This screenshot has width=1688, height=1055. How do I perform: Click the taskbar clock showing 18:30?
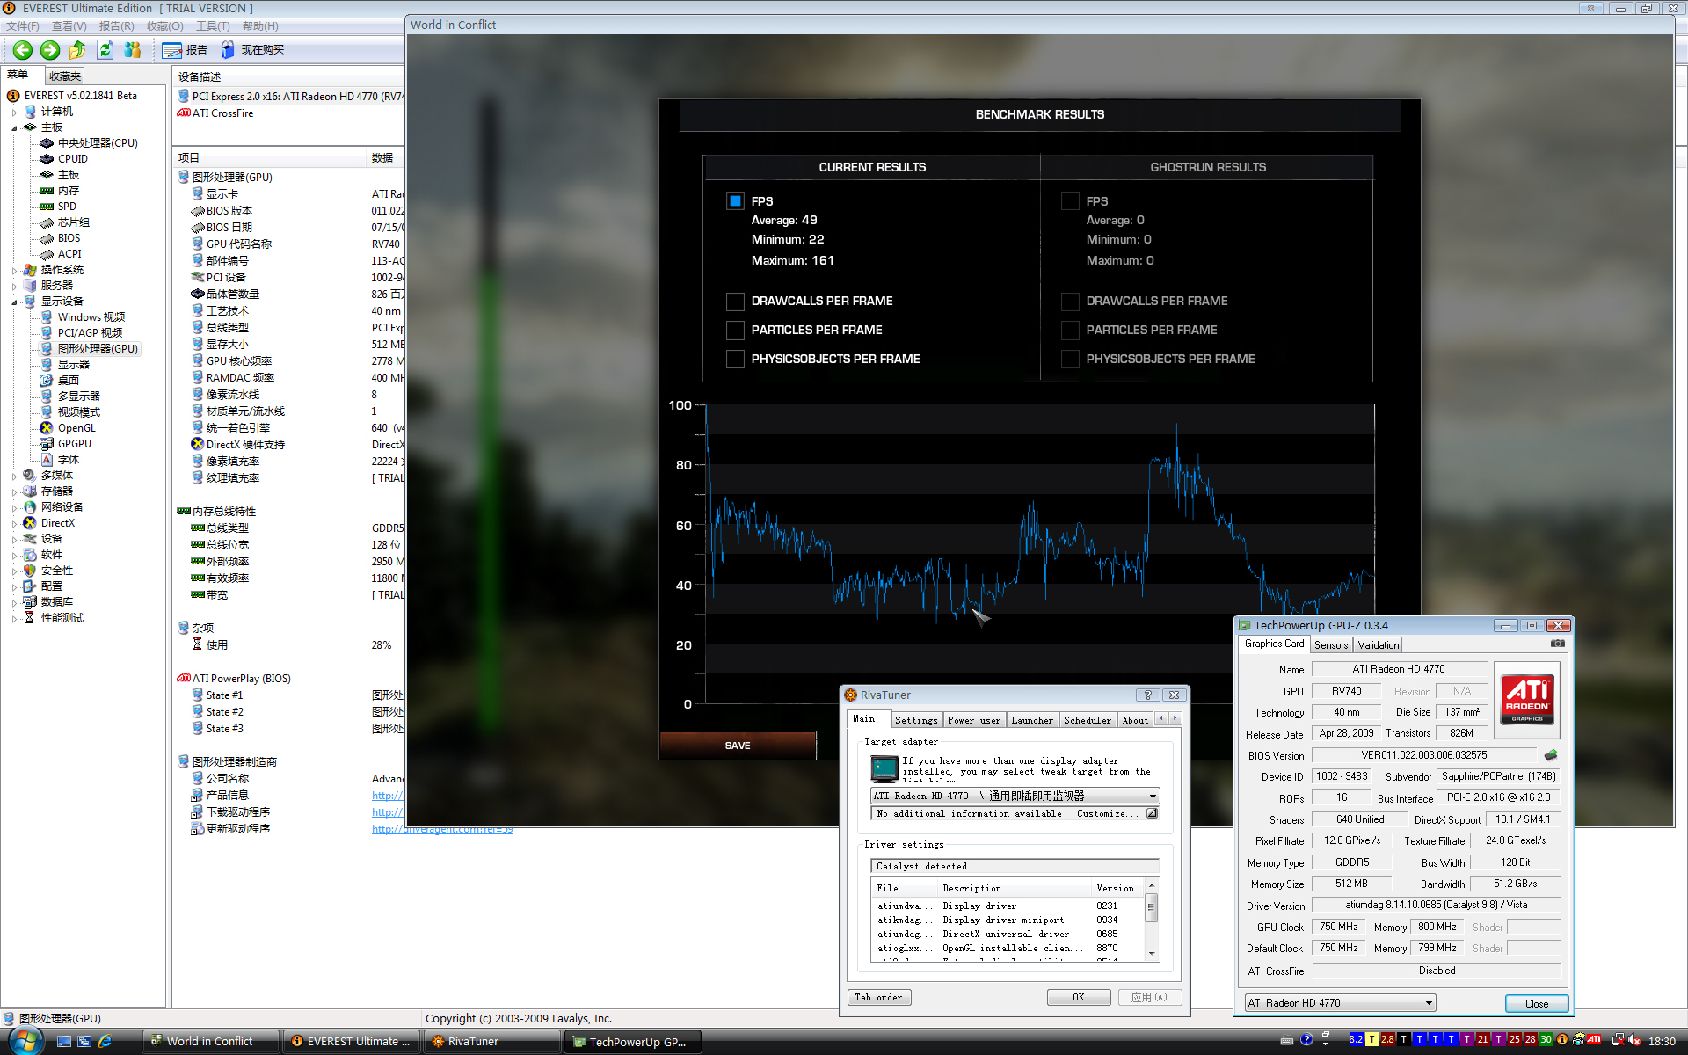coord(1662,1041)
